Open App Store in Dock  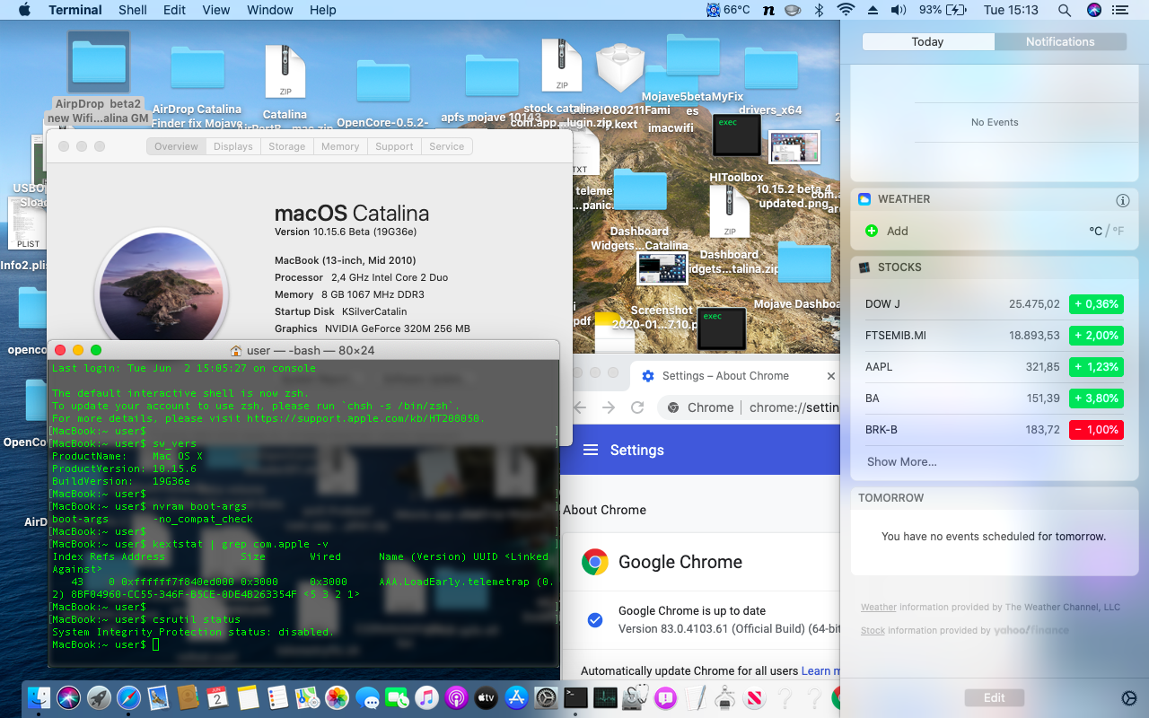(515, 697)
